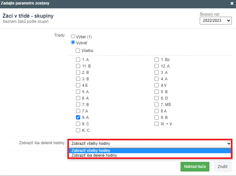Tick the 12. A class checkbox
Image resolution: width=236 pixels, height=176 pixels.
pyautogui.click(x=157, y=66)
